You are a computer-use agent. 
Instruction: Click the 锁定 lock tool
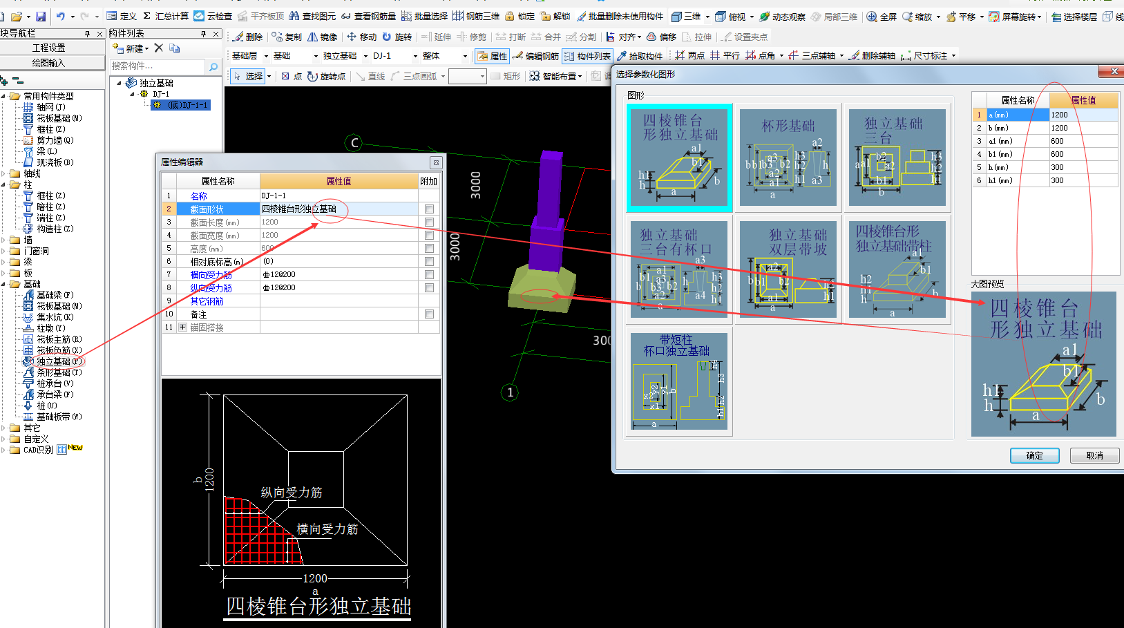click(x=520, y=16)
